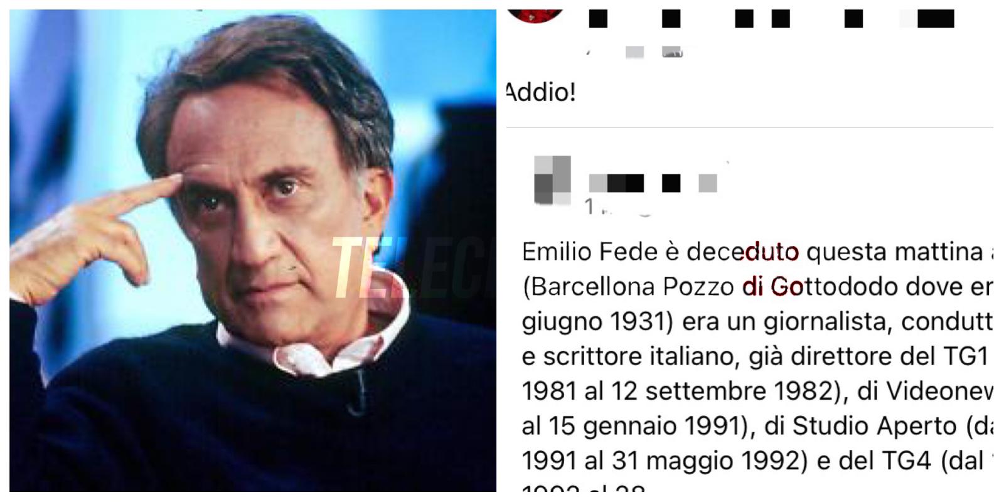Image resolution: width=1004 pixels, height=502 pixels.
Task: Click the divider line under 'Addio!'
Action: click(x=749, y=127)
